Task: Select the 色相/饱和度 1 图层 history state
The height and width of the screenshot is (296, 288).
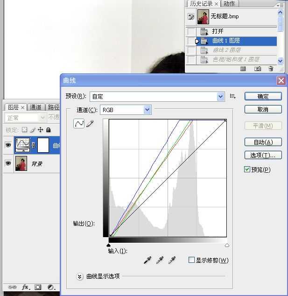Action: point(237,60)
